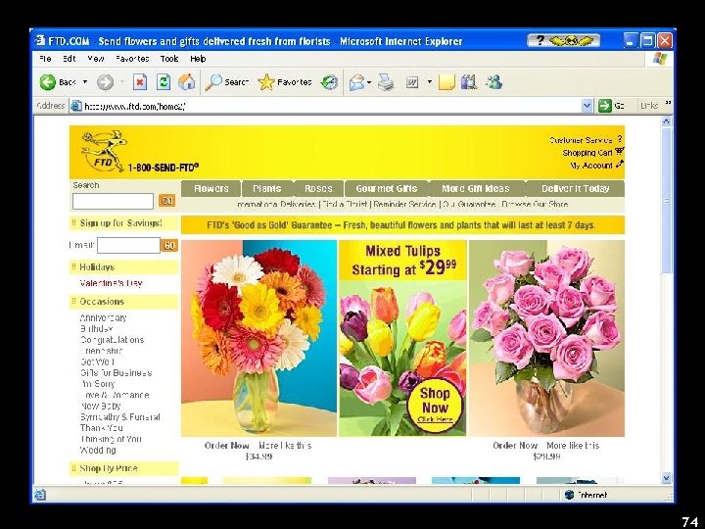
Task: Click the Print icon in toolbar
Action: [386, 82]
